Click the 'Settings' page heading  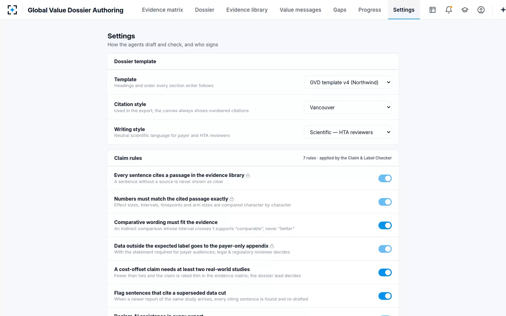pyautogui.click(x=121, y=36)
